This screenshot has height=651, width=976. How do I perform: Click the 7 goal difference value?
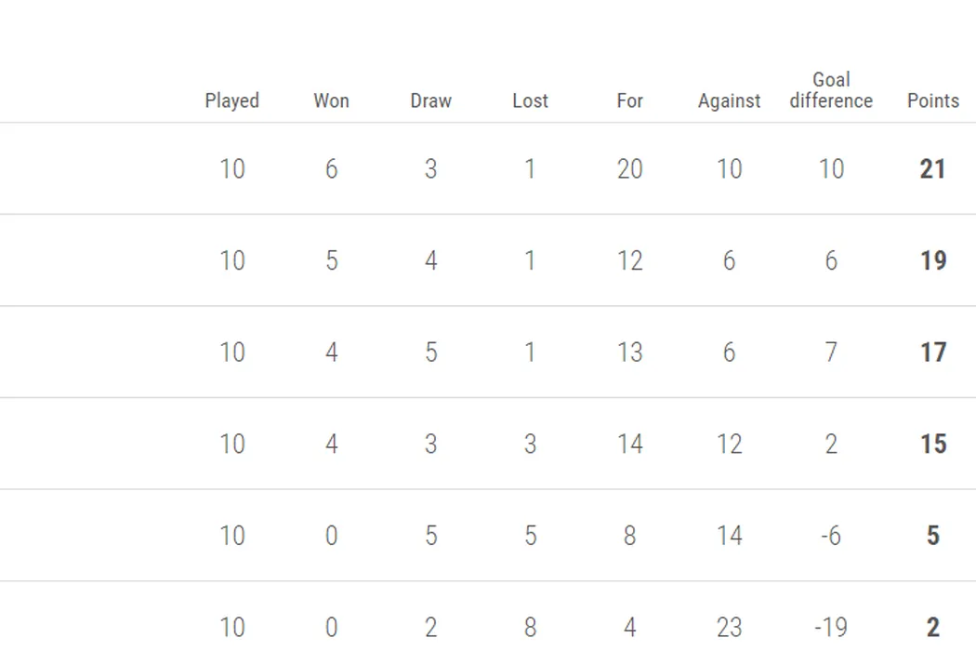click(x=831, y=352)
